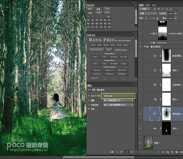Open the StarsTail panel flyout menu icon
This screenshot has height=159, width=183.
click(x=136, y=5)
